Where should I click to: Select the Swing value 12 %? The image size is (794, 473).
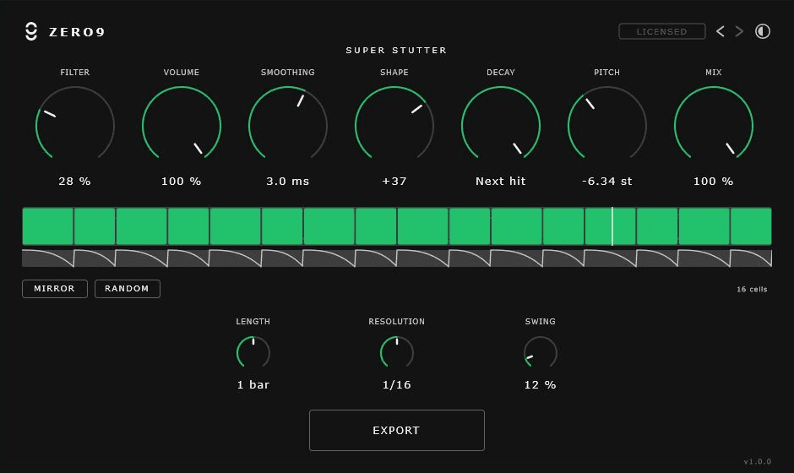(x=541, y=385)
